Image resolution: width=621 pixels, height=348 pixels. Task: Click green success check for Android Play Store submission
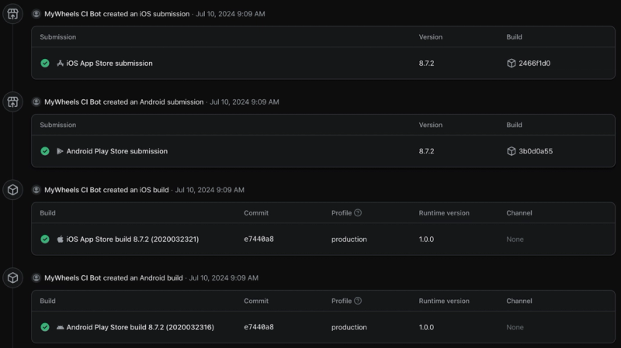(x=45, y=151)
